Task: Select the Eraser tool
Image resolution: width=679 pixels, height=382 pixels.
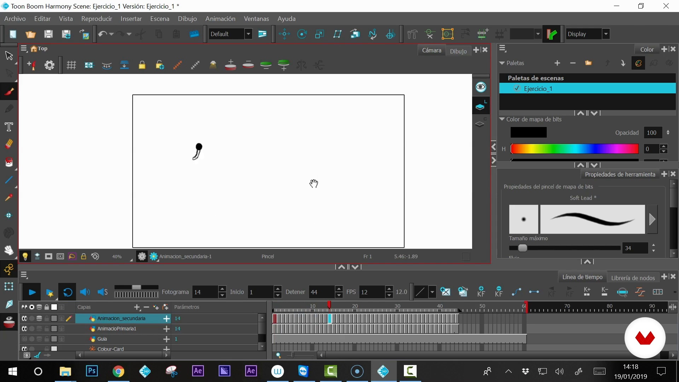Action: [9, 144]
